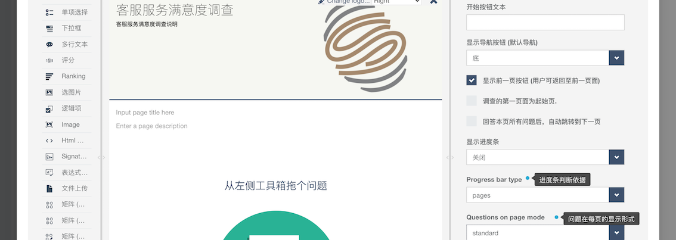The height and width of the screenshot is (240, 676).
Task: Expand the 显示进度条 dropdown set to 关闭
Action: [545, 157]
